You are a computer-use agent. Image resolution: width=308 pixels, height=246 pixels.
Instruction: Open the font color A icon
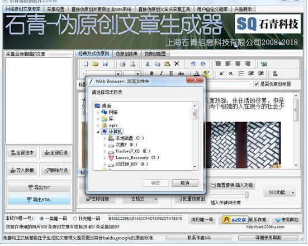click(196, 73)
